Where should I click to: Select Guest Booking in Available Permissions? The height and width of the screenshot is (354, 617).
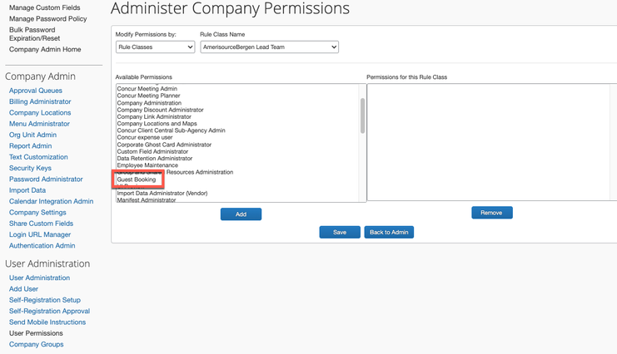coord(137,179)
